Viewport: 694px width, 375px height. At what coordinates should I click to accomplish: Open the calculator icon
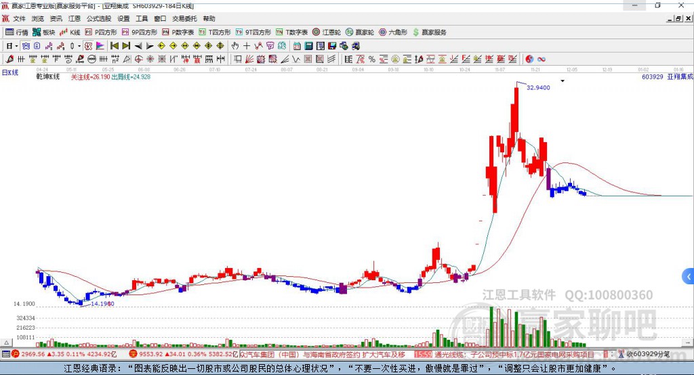pyautogui.click(x=308, y=46)
